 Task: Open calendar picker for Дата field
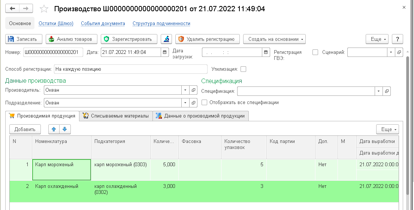coord(165,52)
